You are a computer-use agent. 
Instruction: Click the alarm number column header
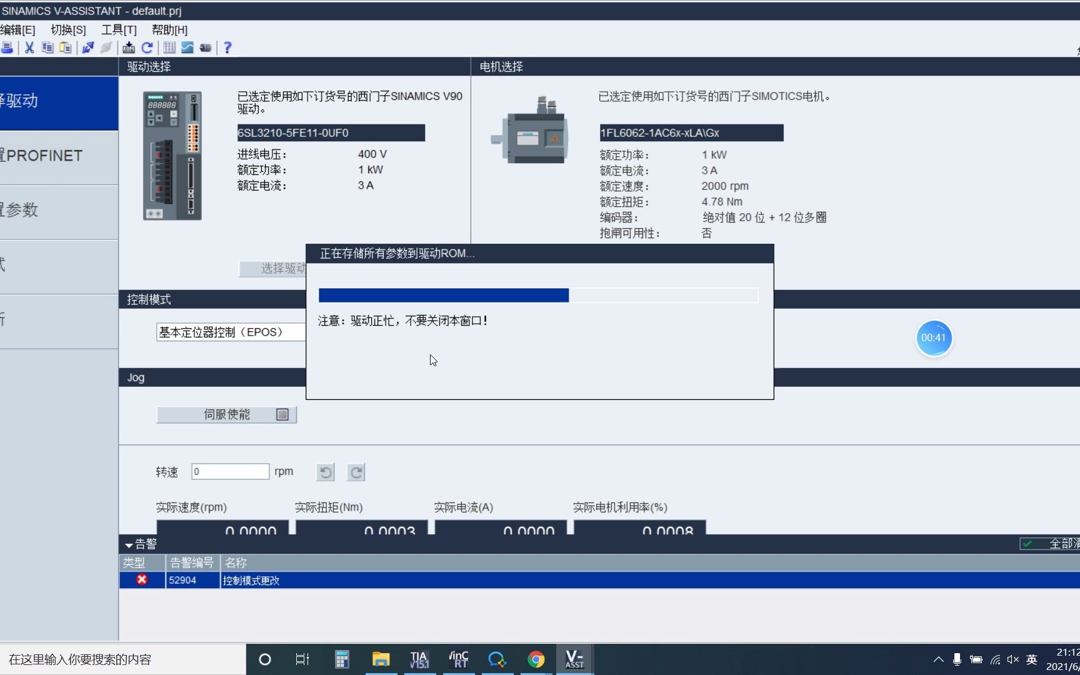[192, 562]
